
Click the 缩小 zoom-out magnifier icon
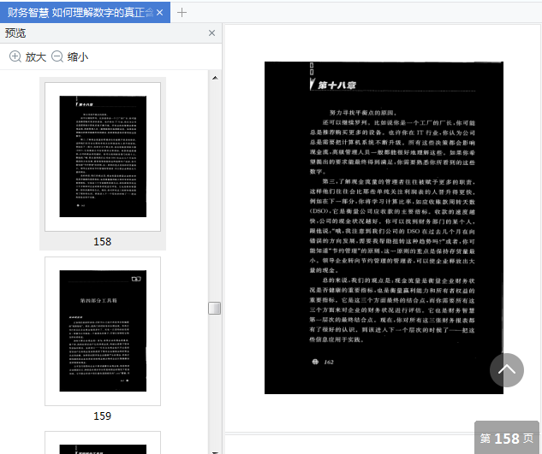(57, 56)
